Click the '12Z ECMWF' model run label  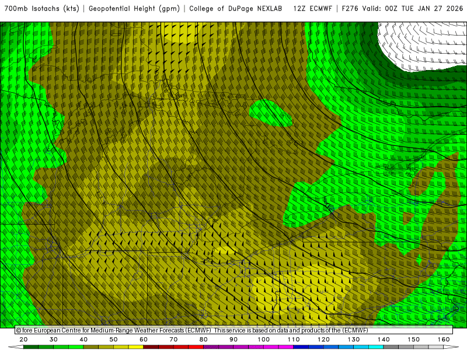[312, 9]
